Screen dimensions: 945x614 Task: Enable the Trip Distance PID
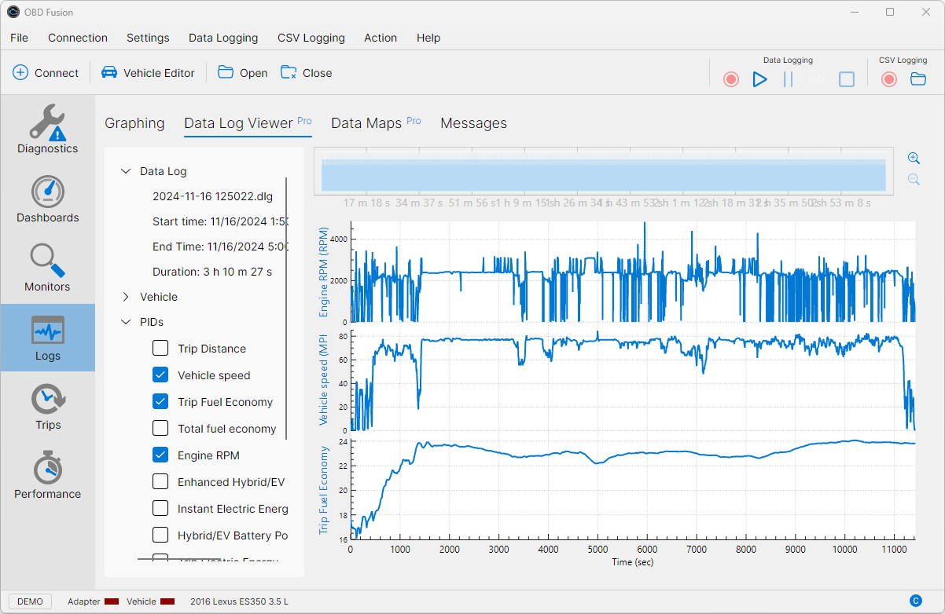click(160, 348)
